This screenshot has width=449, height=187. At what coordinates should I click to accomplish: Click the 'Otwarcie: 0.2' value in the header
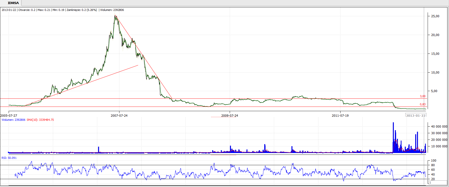(27, 10)
